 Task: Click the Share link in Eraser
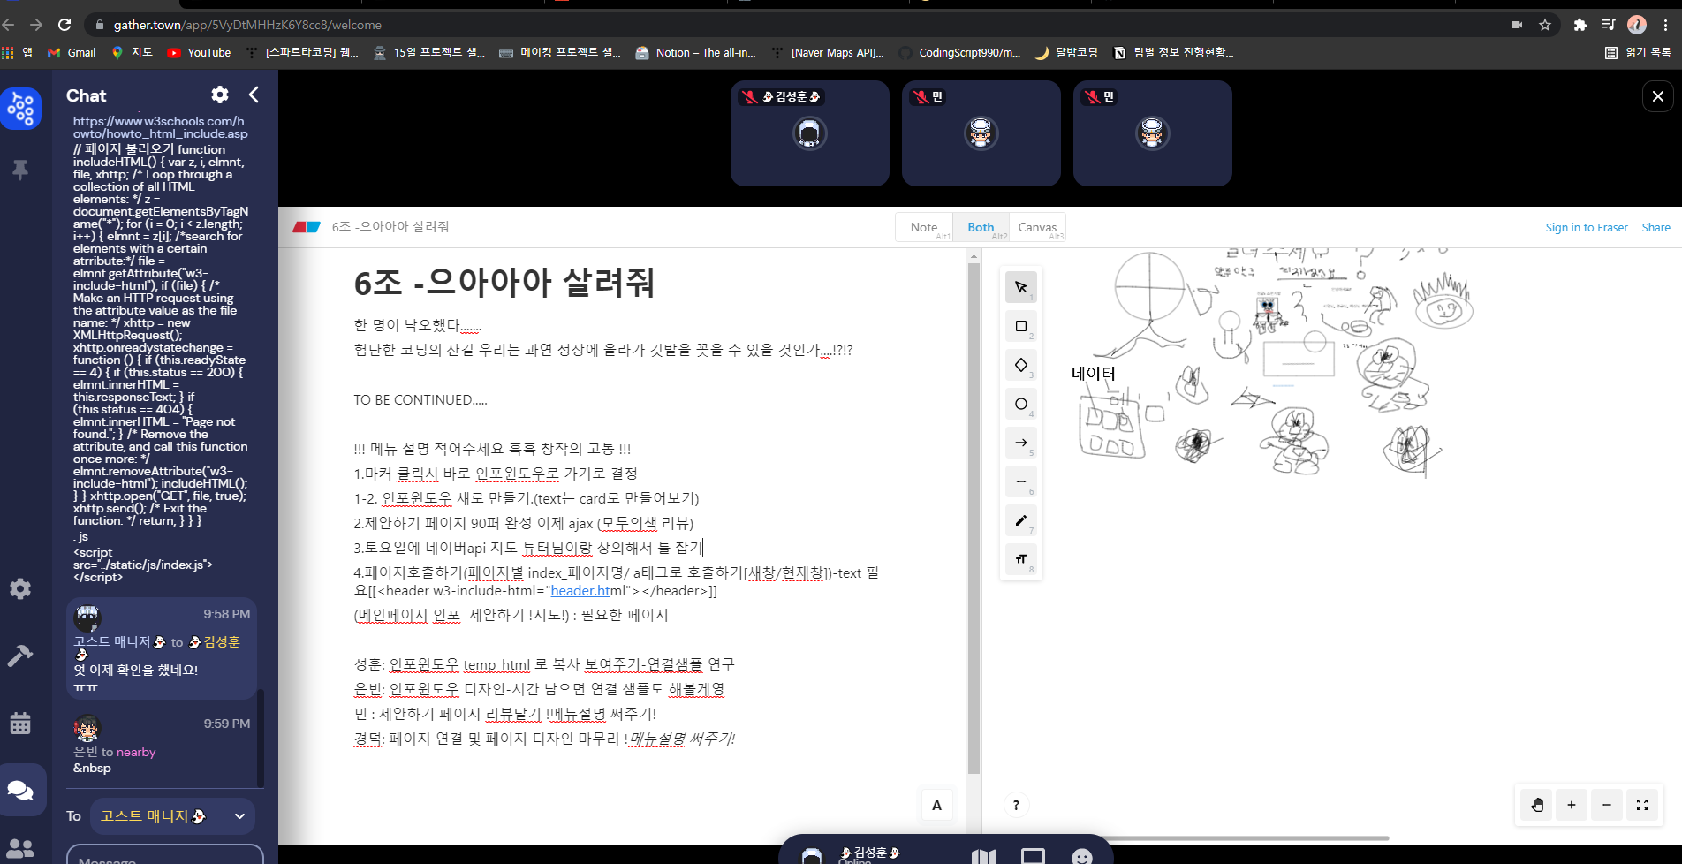(x=1656, y=227)
